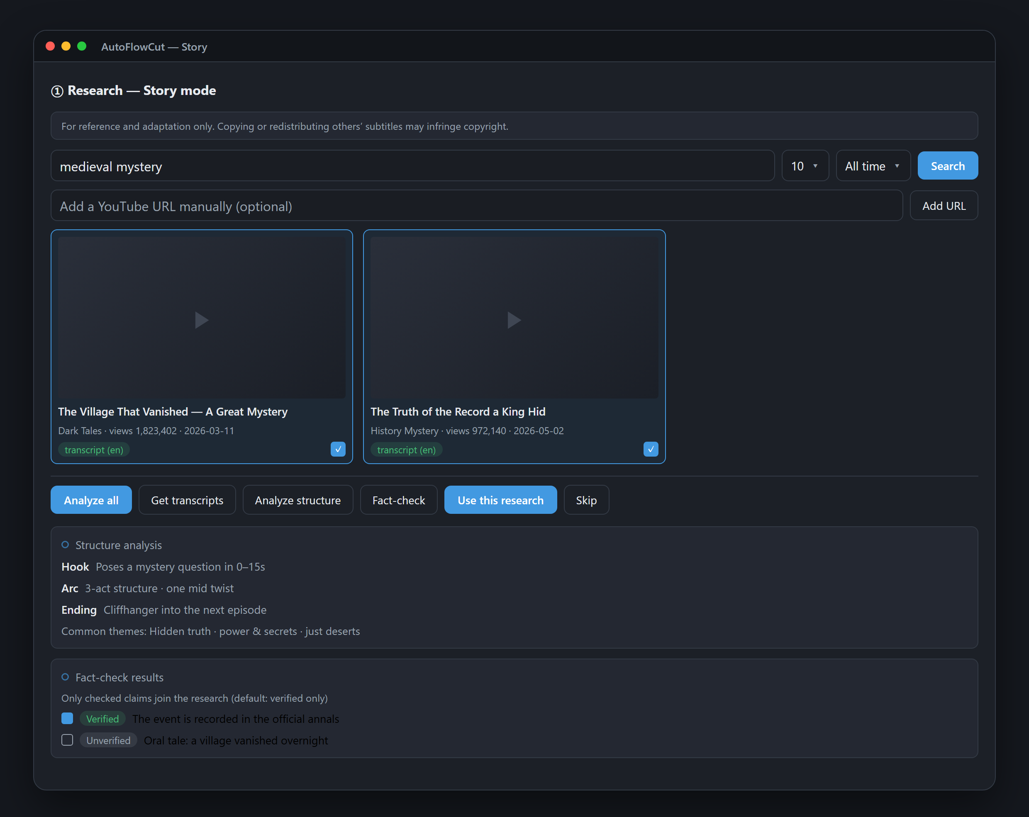The width and height of the screenshot is (1029, 817).
Task: Open the result count dropdown showing 10
Action: [x=805, y=166]
